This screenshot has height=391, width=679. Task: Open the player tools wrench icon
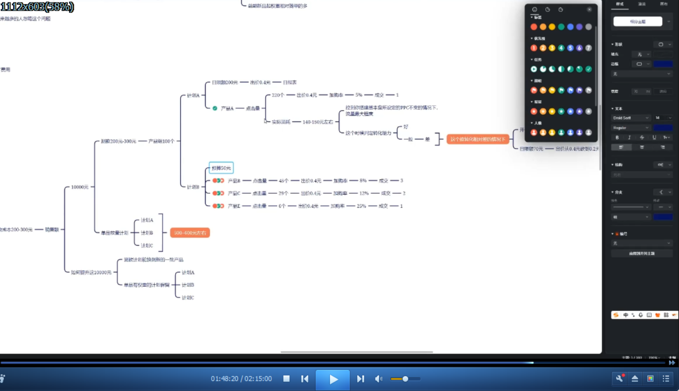tap(619, 379)
